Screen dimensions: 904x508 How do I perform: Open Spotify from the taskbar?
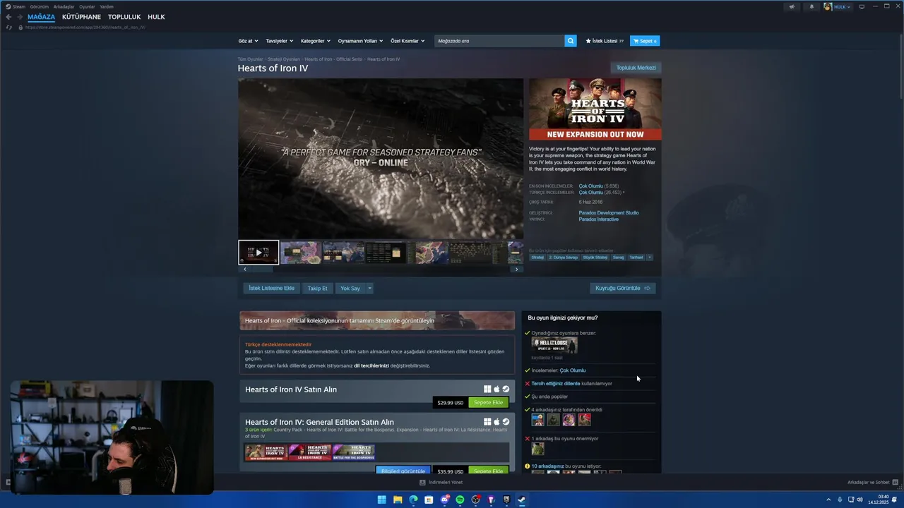(x=460, y=500)
